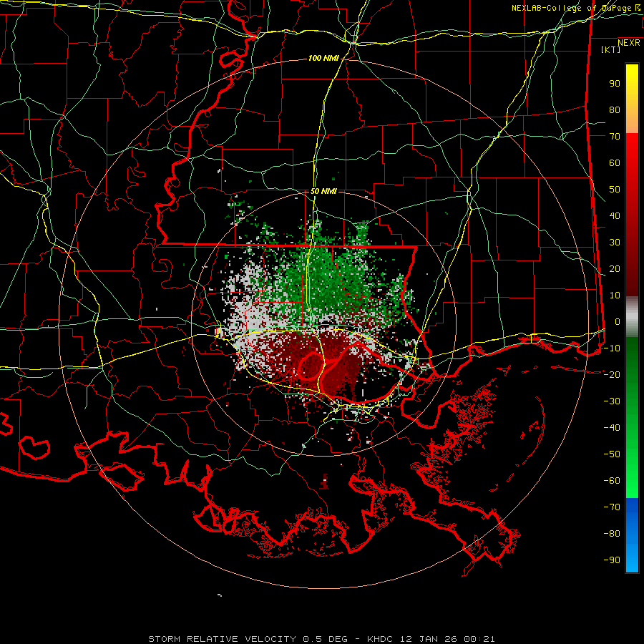Click the -20 value on the velocity scale
The image size is (644, 644).
(x=612, y=374)
